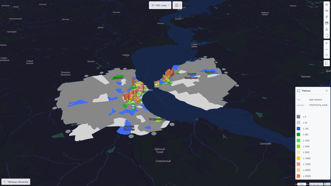Click the layers stack icon in right toolbar

click(x=327, y=4)
